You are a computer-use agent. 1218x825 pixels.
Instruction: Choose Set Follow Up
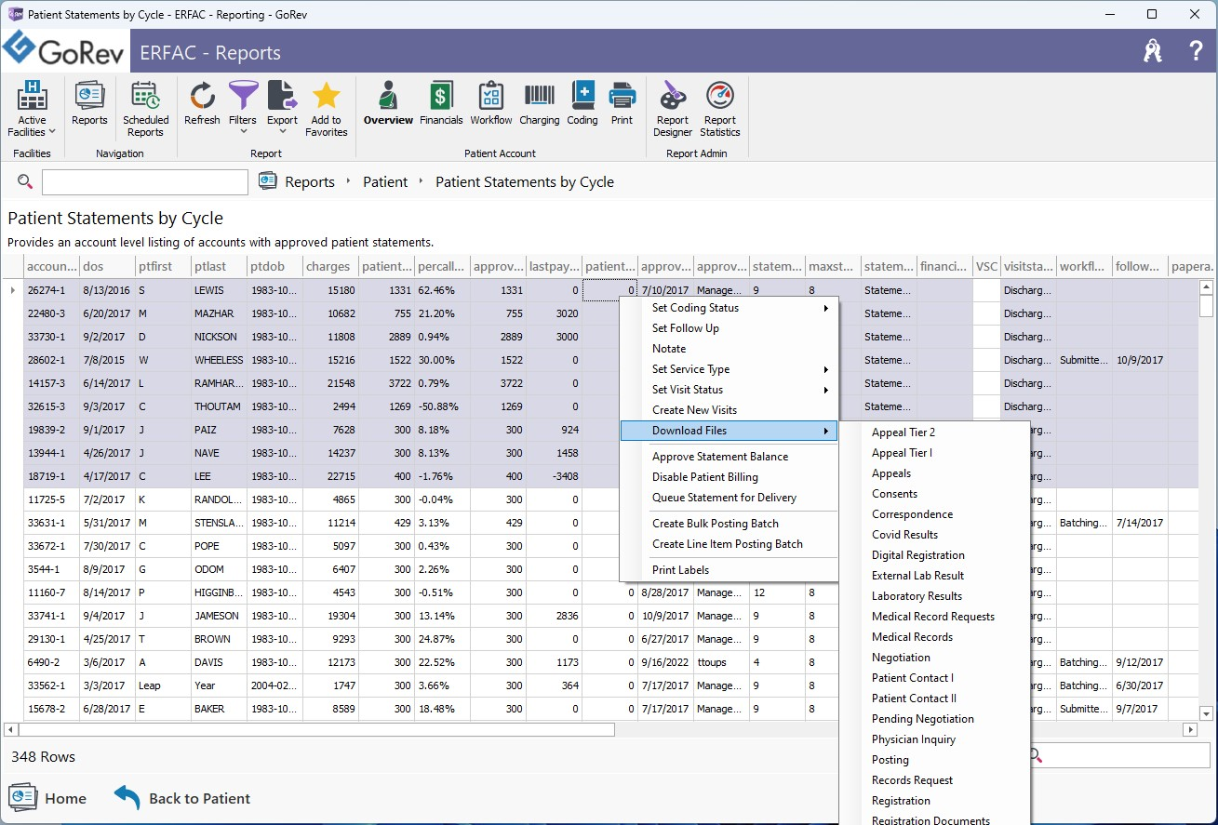[x=729, y=328]
